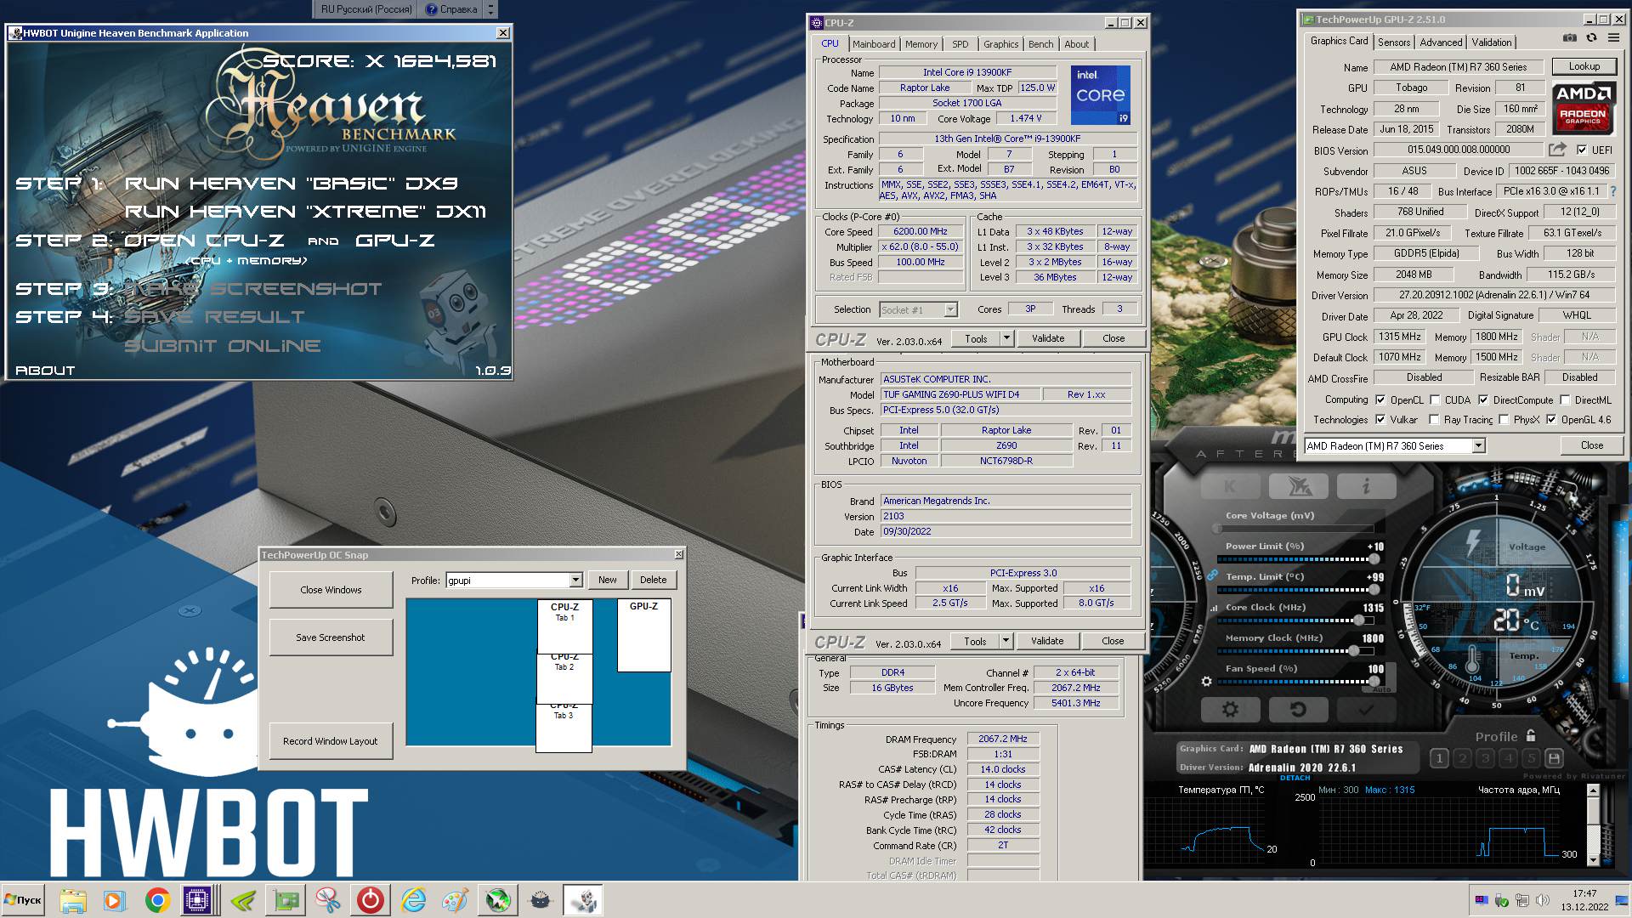This screenshot has height=918, width=1632.
Task: Apply Afterburner settings with the checkmark button
Action: tap(1366, 709)
